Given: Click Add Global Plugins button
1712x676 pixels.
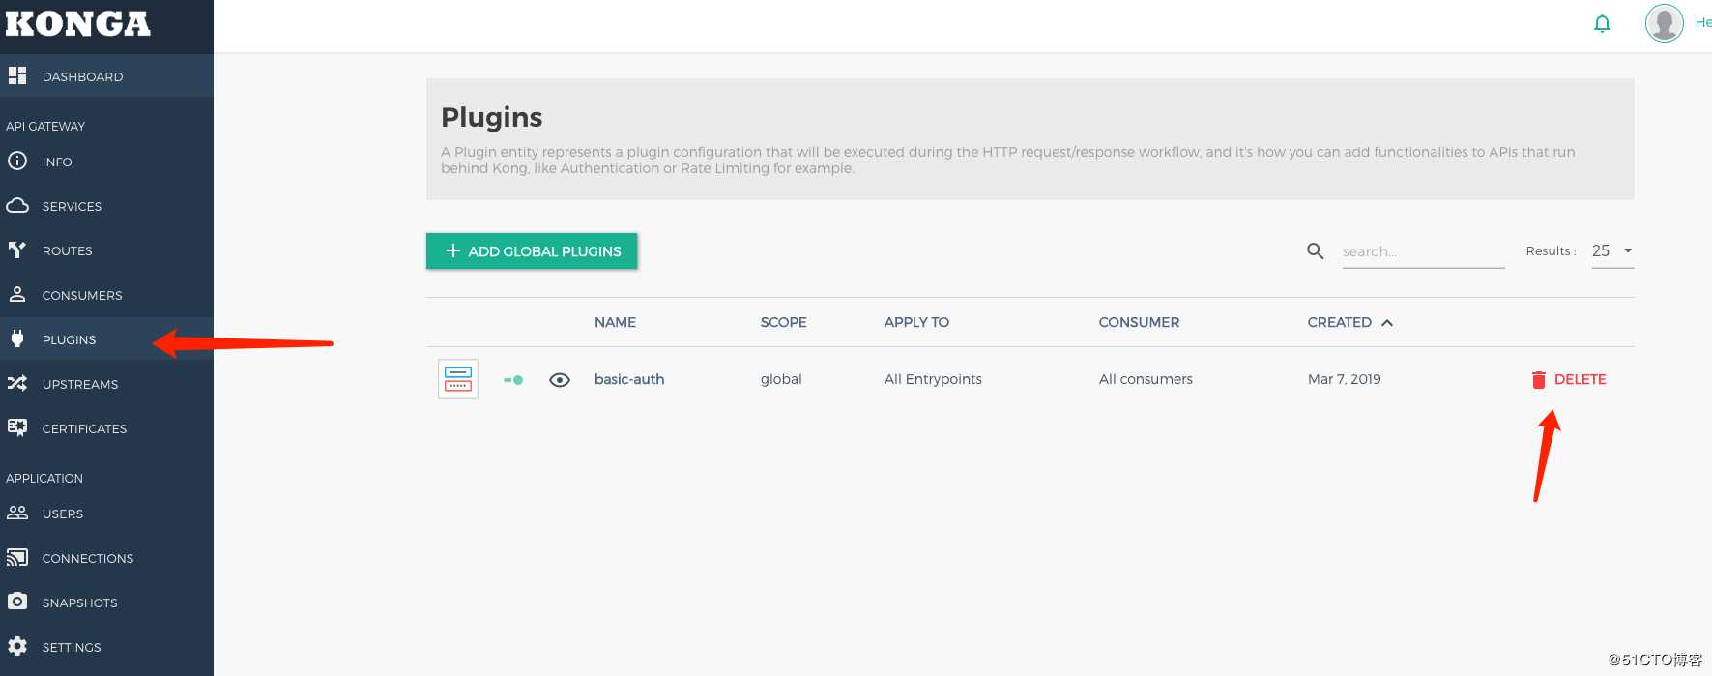Looking at the screenshot, I should pos(532,250).
